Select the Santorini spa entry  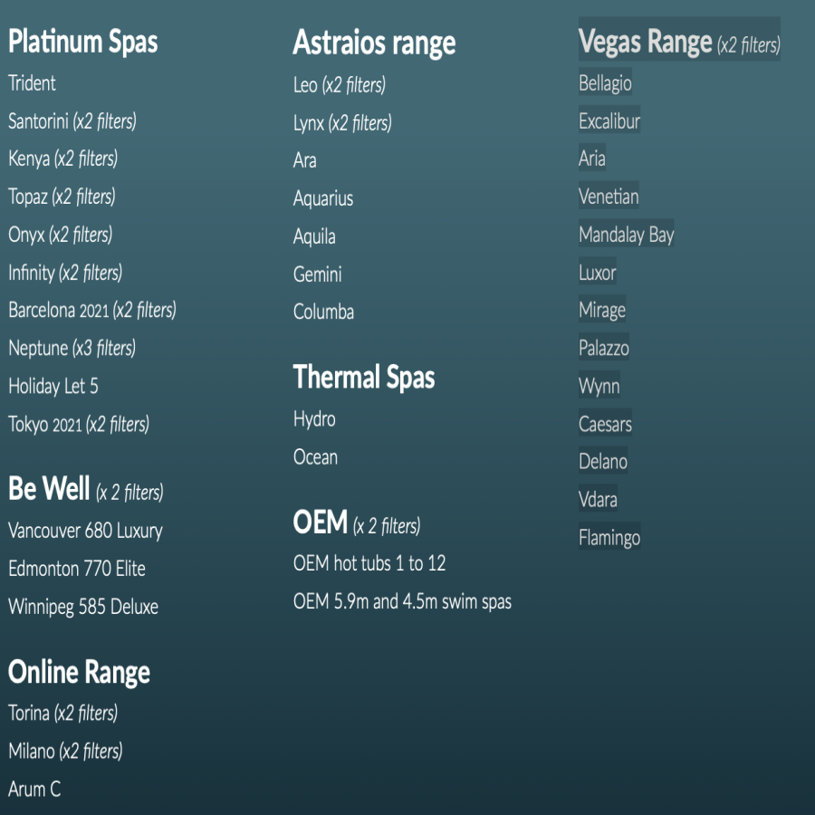(38, 121)
